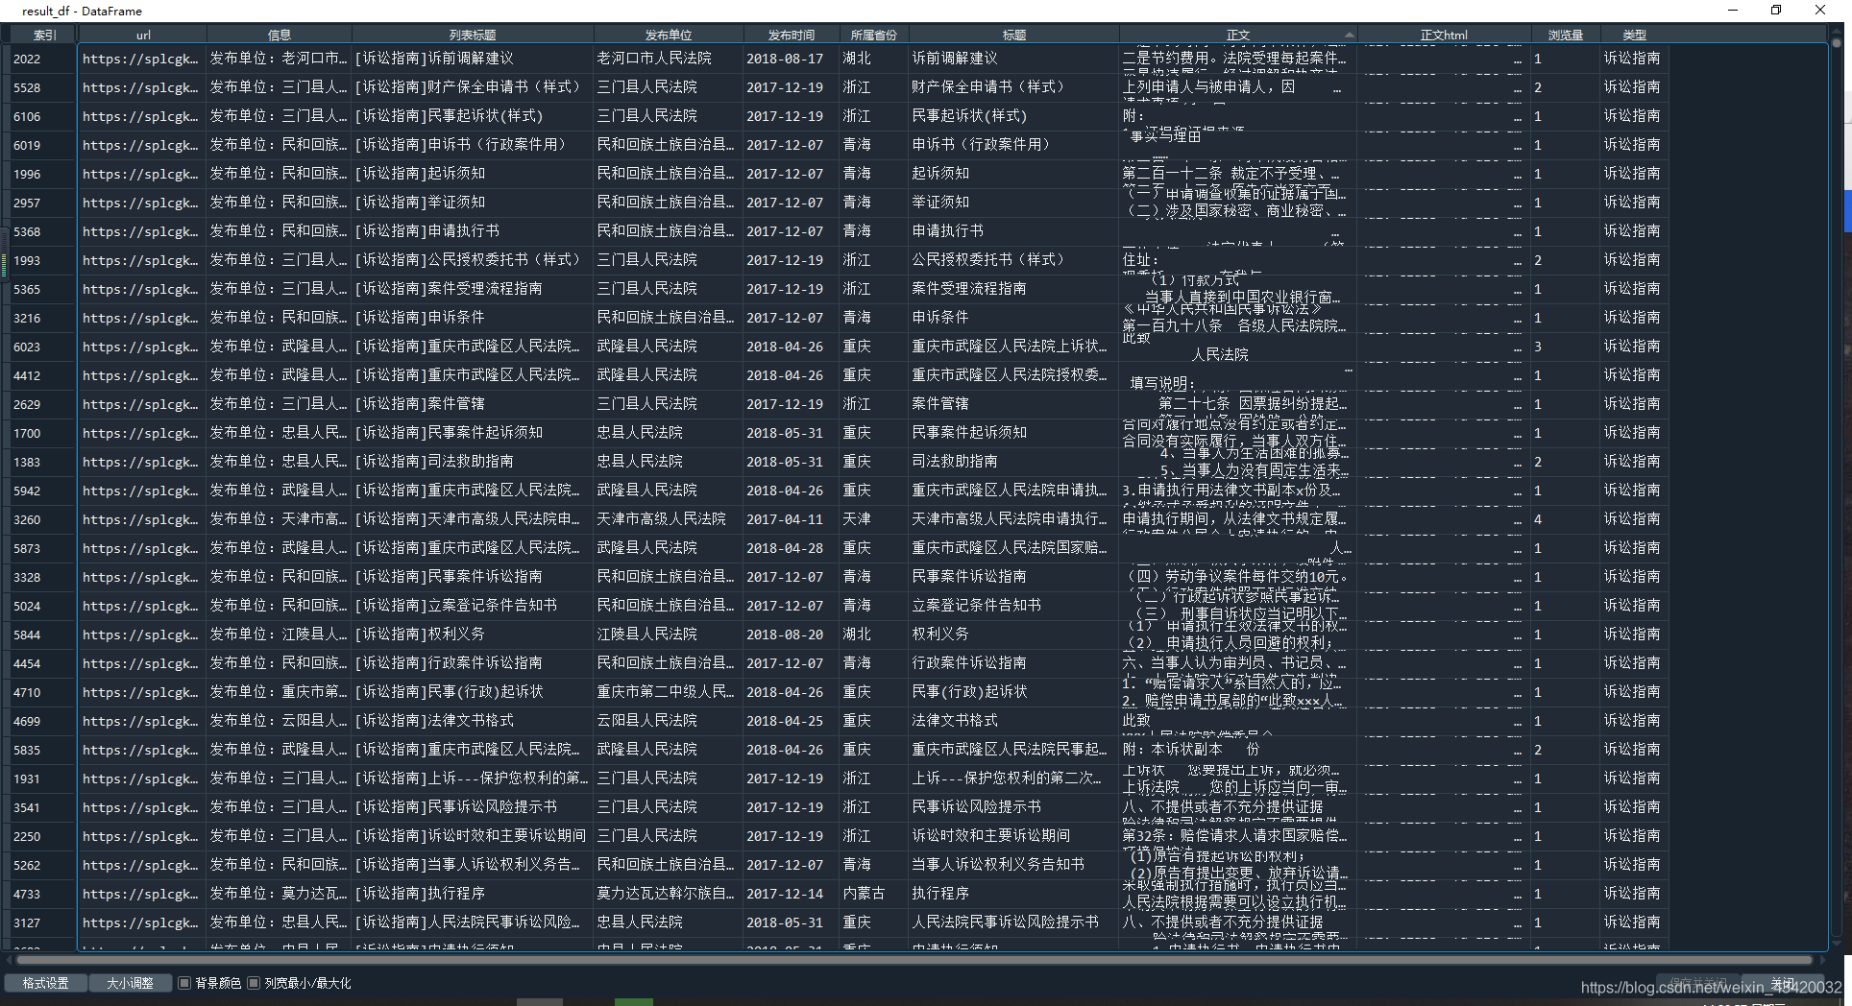Click the url cell in row 2022

click(x=142, y=59)
